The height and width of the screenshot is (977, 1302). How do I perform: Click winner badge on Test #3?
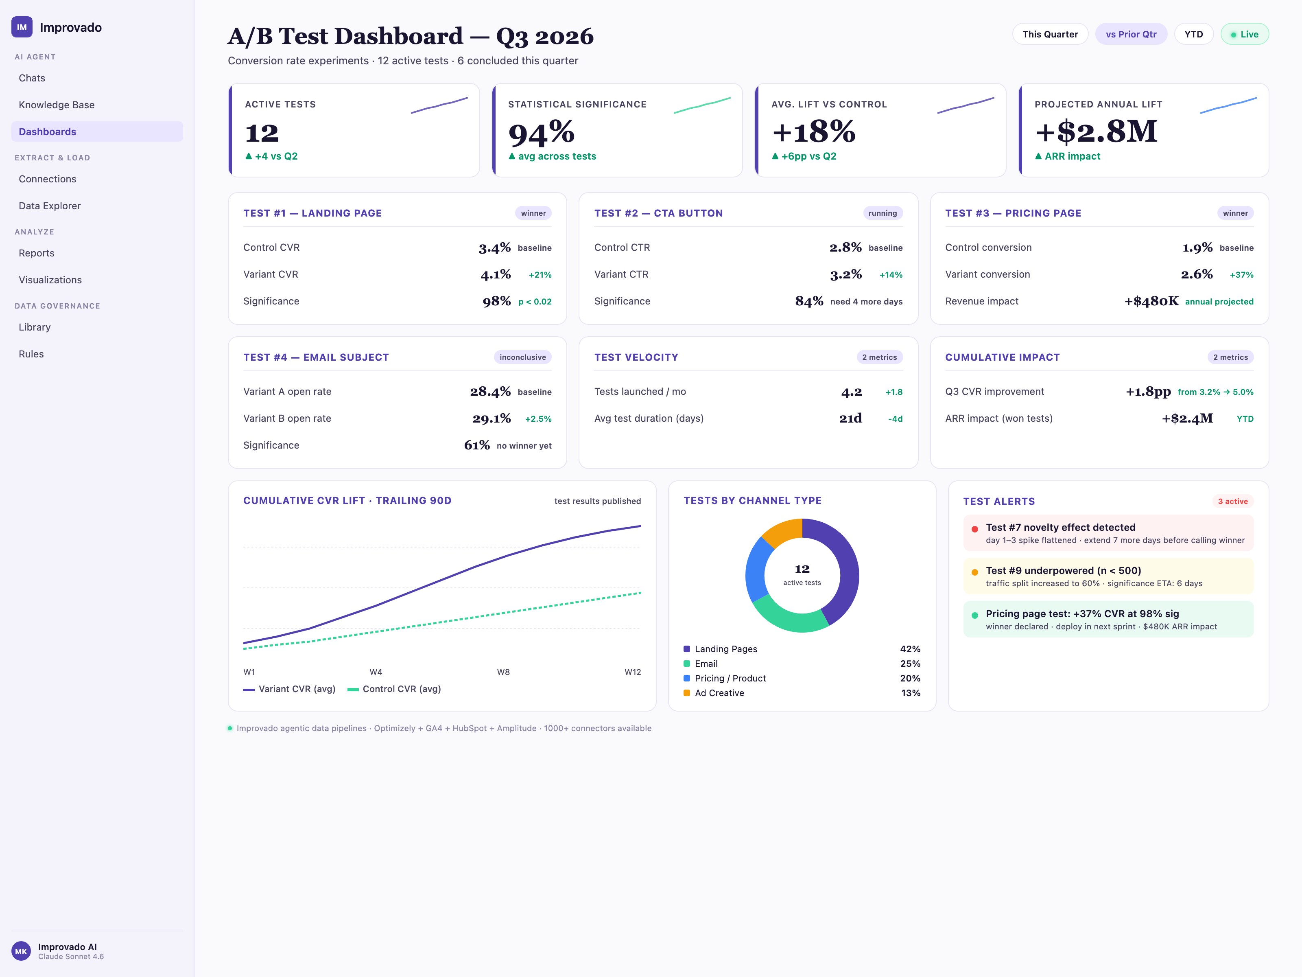click(x=1235, y=213)
